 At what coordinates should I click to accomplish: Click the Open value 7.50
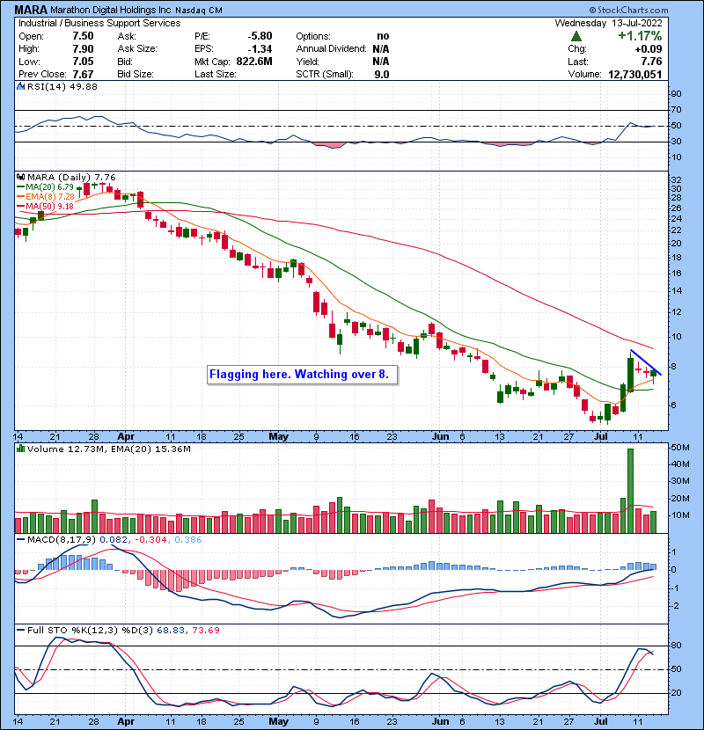(83, 36)
